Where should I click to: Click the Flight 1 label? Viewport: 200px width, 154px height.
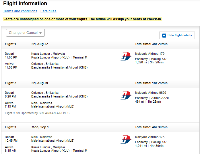(x=10, y=44)
